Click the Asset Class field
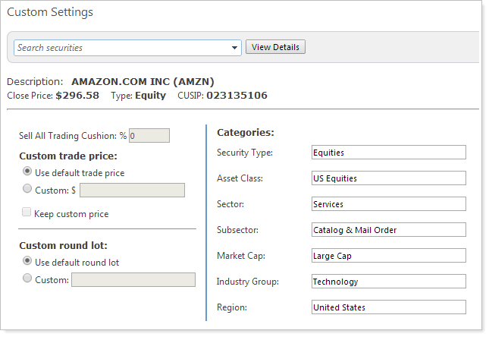This screenshot has width=489, height=337. coord(388,178)
